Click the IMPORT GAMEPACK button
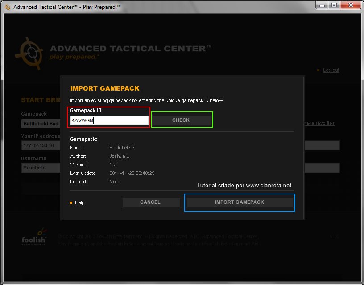This screenshot has height=285, width=364. [x=240, y=202]
